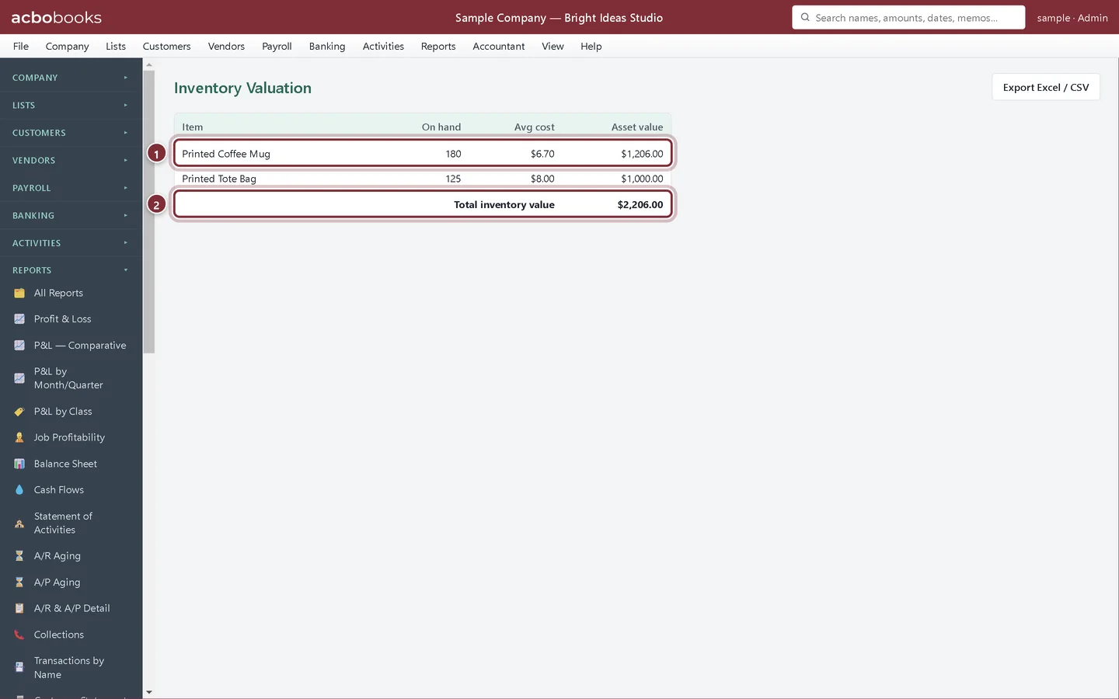Screen dimensions: 1119x699
Task: Collapse the Reports sidebar section
Action: pos(71,270)
